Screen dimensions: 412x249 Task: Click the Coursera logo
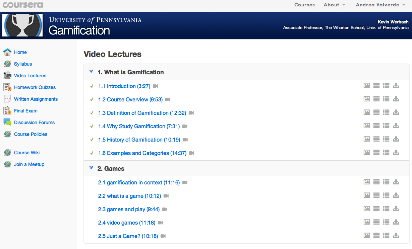pos(23,5)
